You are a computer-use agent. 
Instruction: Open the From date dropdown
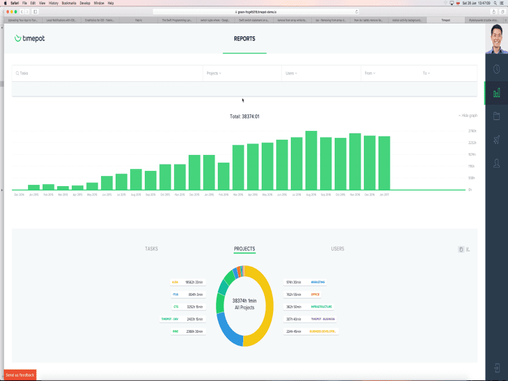tap(370, 74)
